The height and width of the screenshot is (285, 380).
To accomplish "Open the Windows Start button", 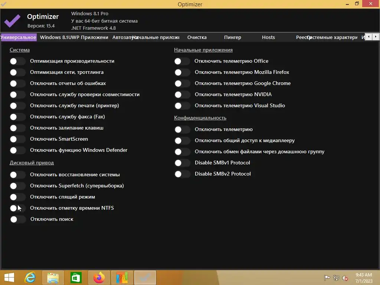I will point(9,278).
